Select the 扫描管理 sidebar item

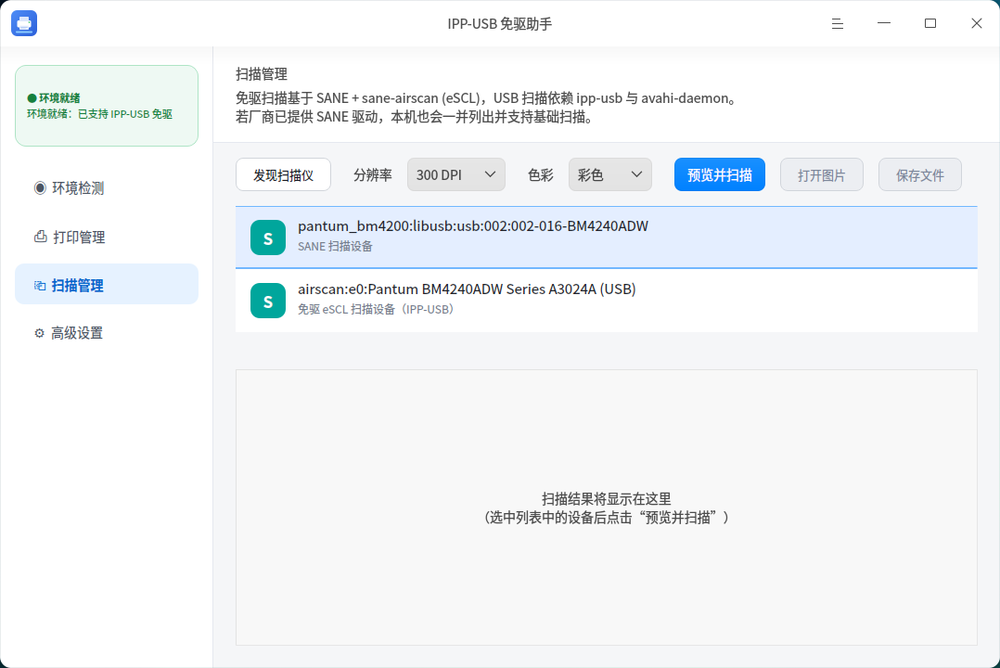coord(107,284)
